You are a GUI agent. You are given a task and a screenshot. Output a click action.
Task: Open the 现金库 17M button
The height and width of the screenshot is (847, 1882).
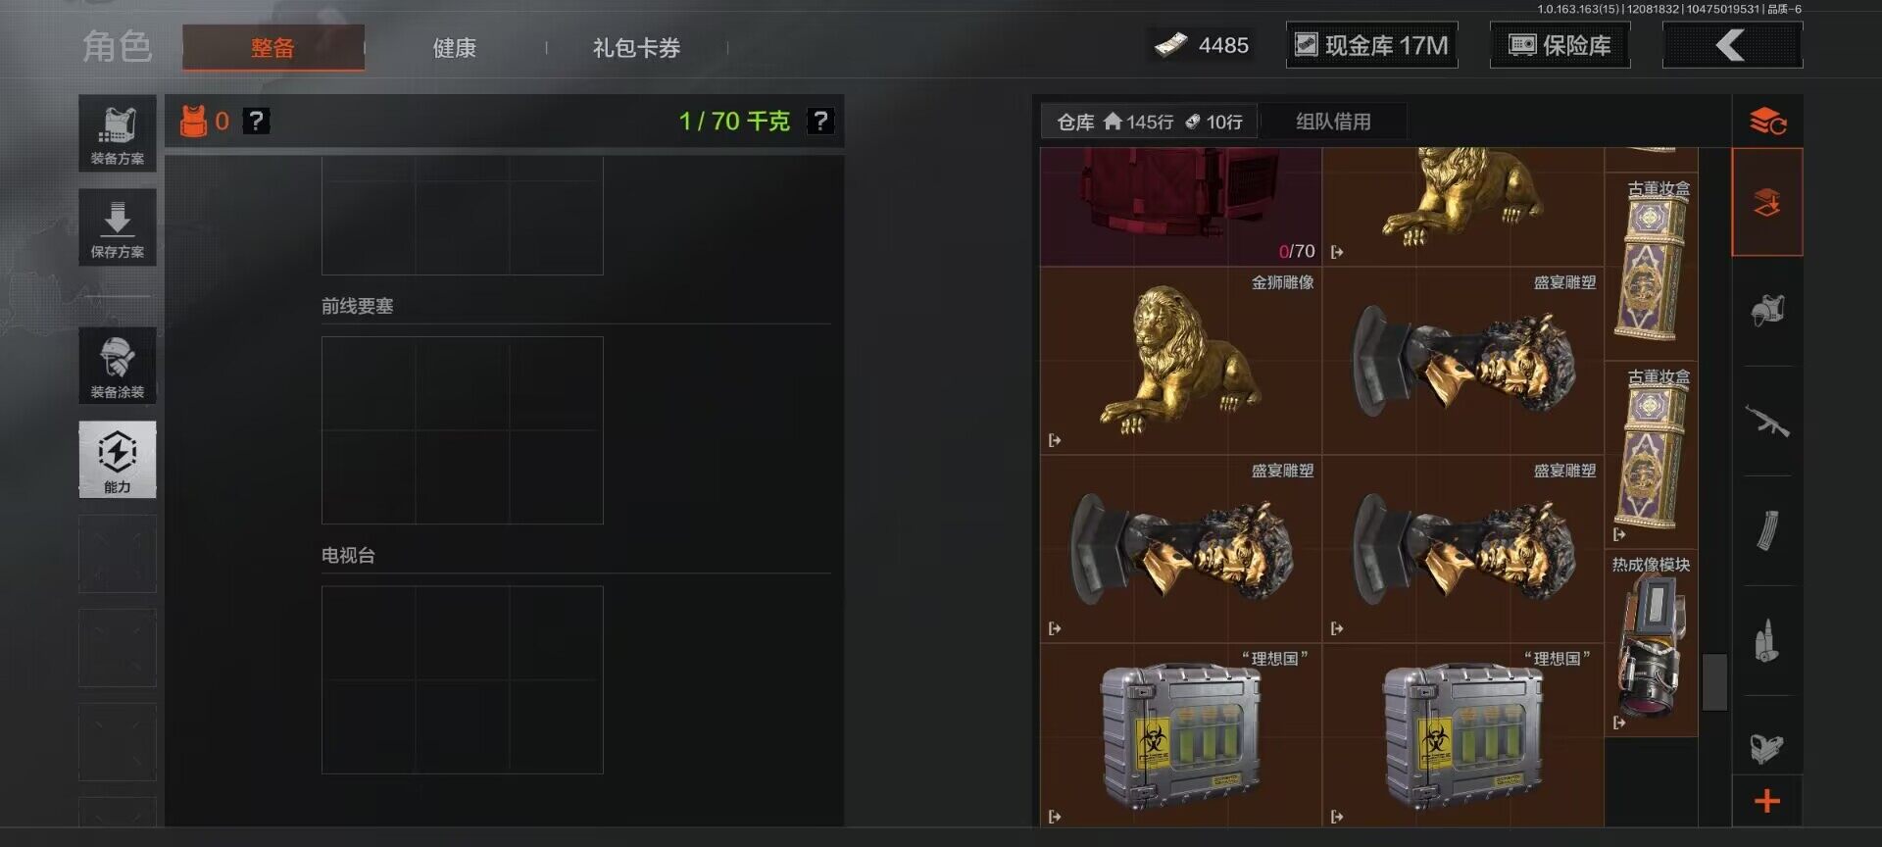[x=1371, y=45]
